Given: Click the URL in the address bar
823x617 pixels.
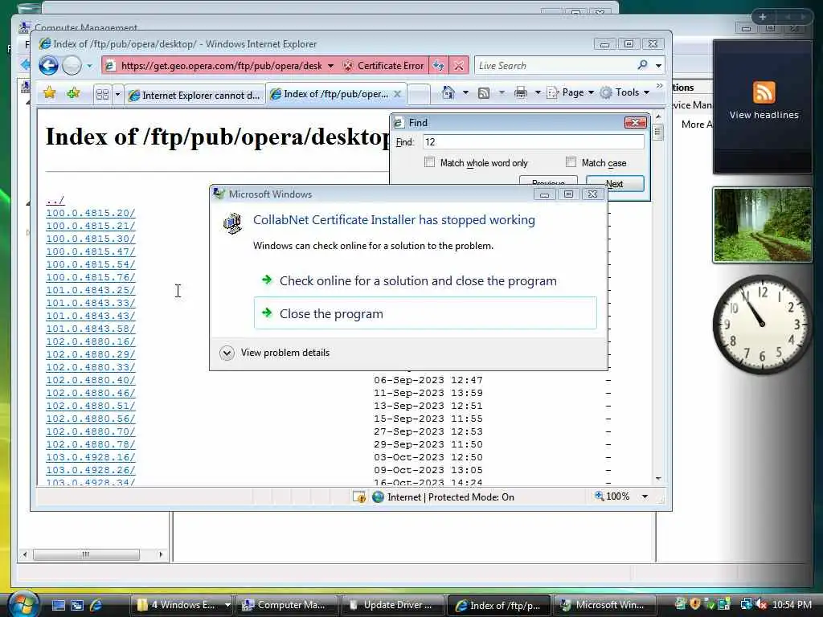Looking at the screenshot, I should 222,66.
